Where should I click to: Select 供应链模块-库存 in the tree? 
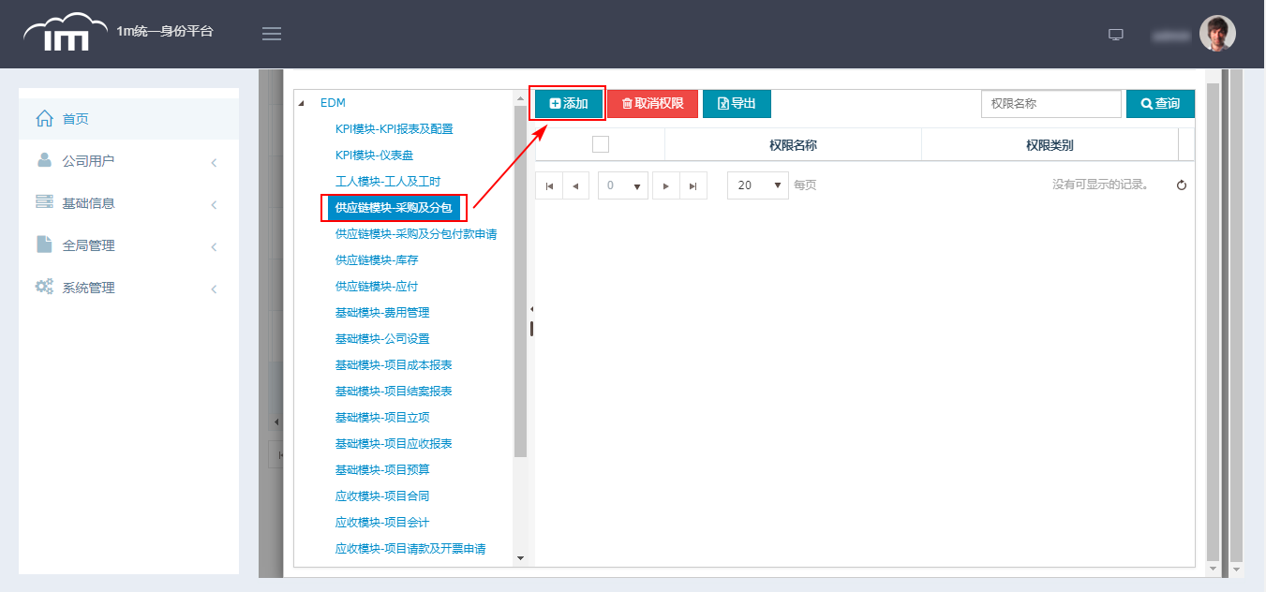(376, 259)
